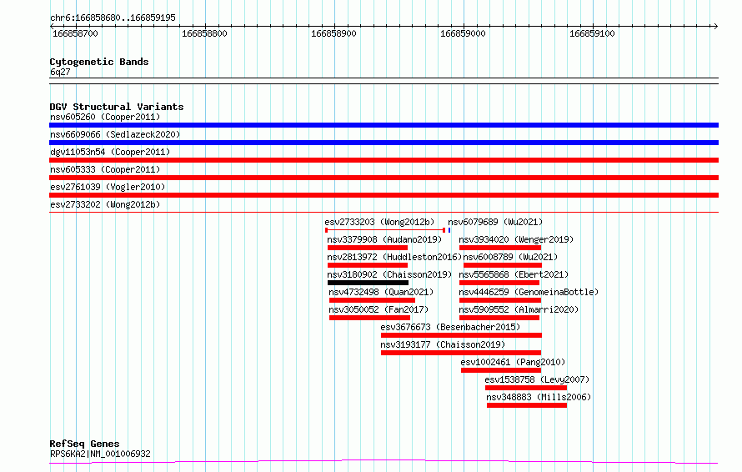Image resolution: width=742 pixels, height=472 pixels.
Task: Click nsv348883 (Mills2006) label
Action: pyautogui.click(x=539, y=397)
